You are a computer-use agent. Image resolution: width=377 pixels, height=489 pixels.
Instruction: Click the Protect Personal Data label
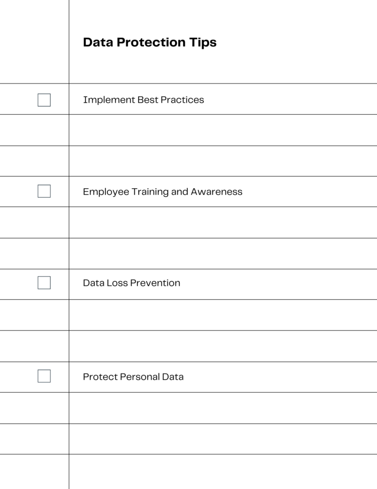pyautogui.click(x=133, y=377)
